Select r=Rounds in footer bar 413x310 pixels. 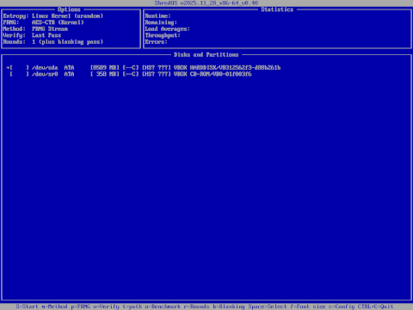[x=197, y=307]
